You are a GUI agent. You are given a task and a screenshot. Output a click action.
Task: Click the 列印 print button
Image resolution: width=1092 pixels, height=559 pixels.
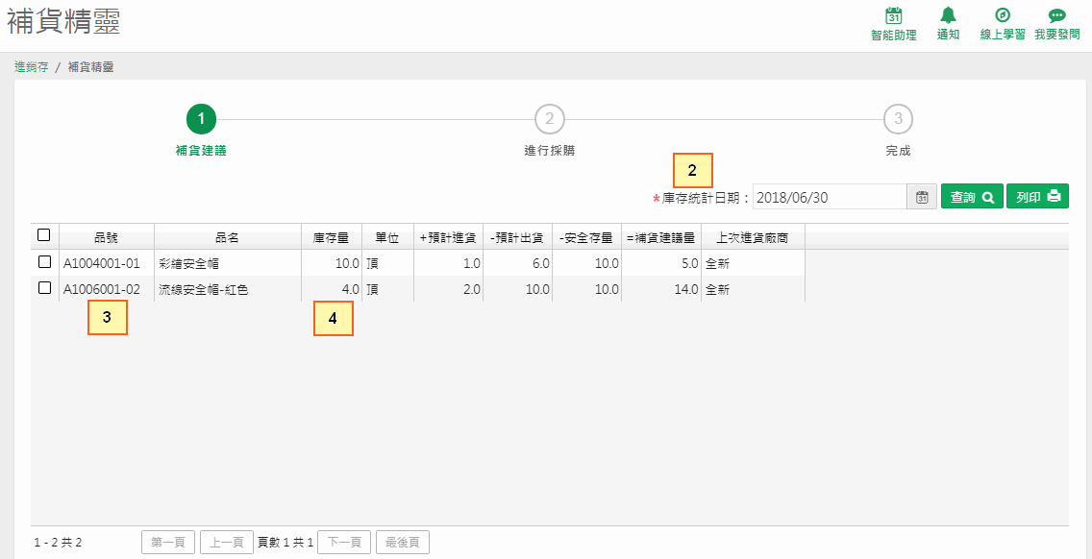[1037, 197]
